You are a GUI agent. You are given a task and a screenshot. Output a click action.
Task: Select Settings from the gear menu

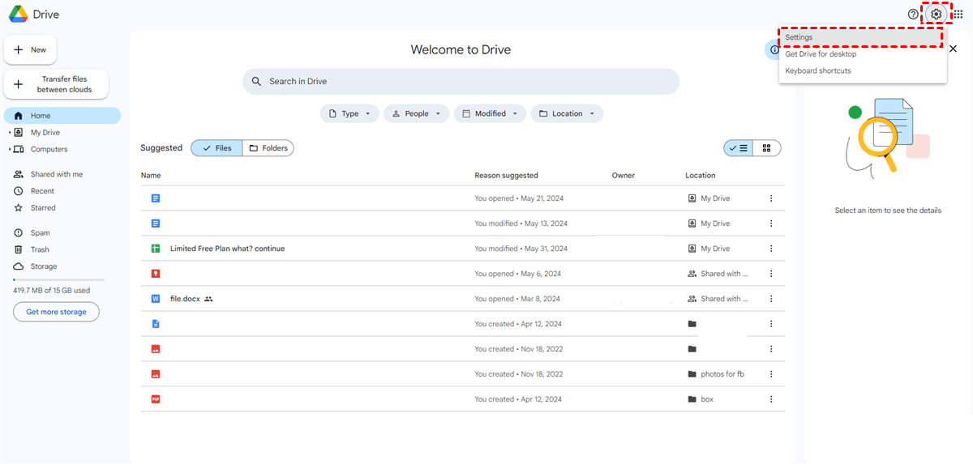(861, 37)
